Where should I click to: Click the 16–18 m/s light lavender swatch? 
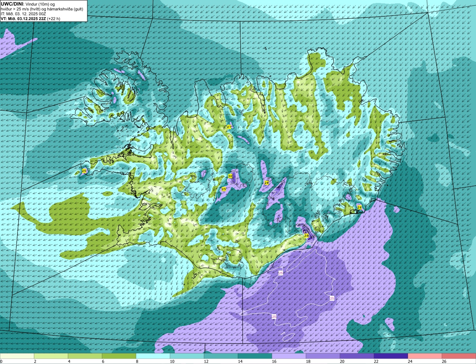tap(289, 356)
